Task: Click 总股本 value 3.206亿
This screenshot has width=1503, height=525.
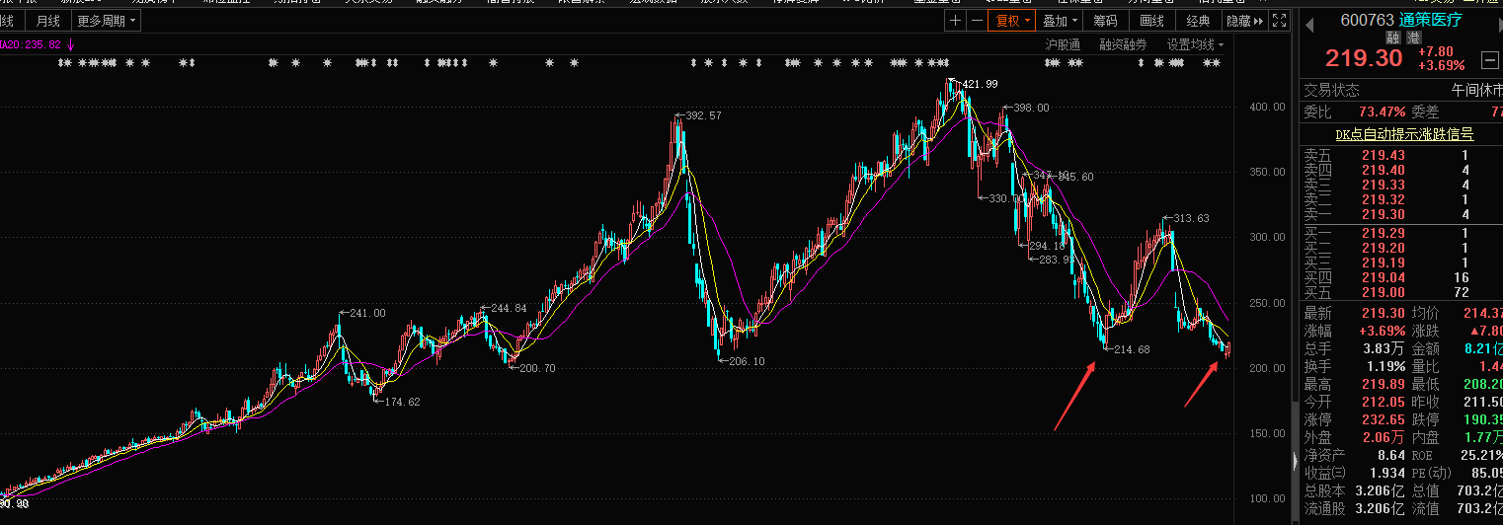Action: 1380,490
